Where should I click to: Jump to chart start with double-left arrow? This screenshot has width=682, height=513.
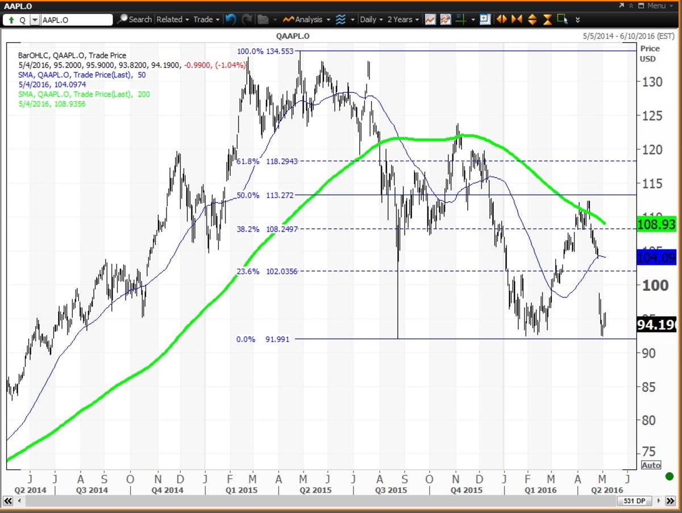coord(9,502)
